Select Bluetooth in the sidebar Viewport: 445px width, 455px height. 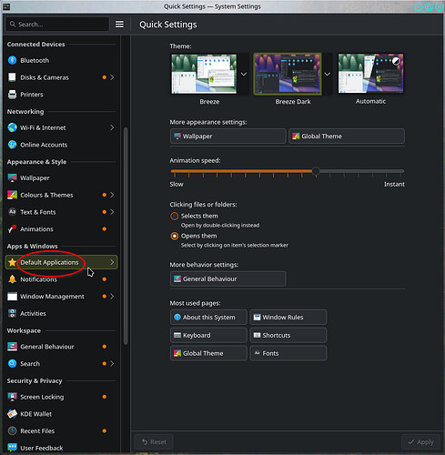click(x=61, y=60)
